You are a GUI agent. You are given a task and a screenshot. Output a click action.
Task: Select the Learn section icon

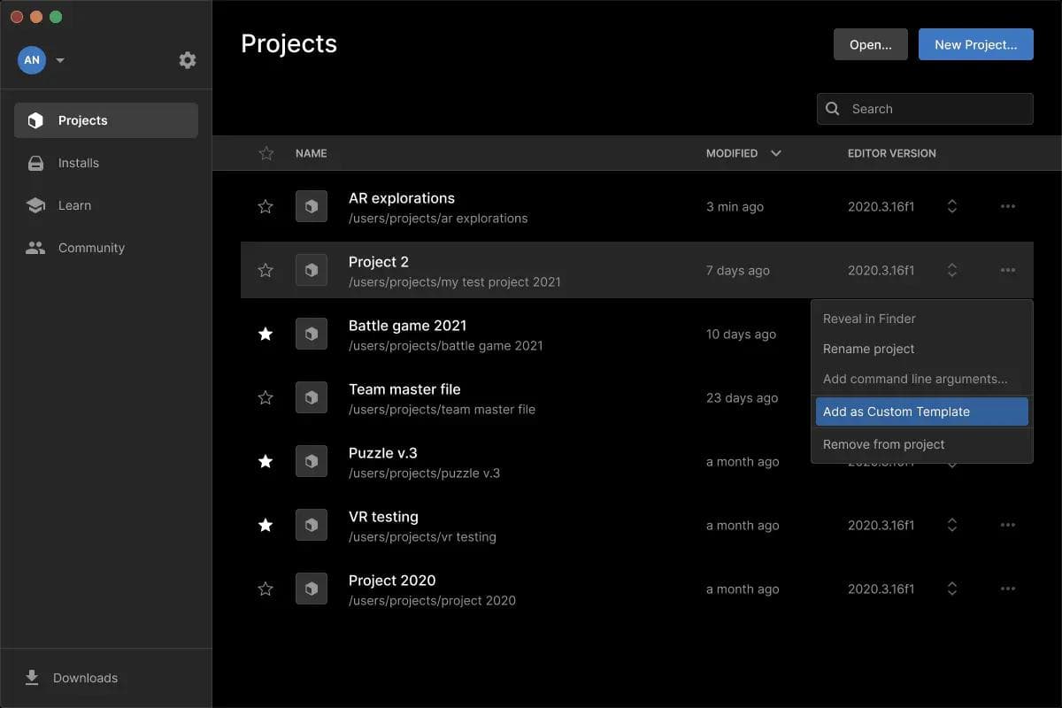click(35, 204)
